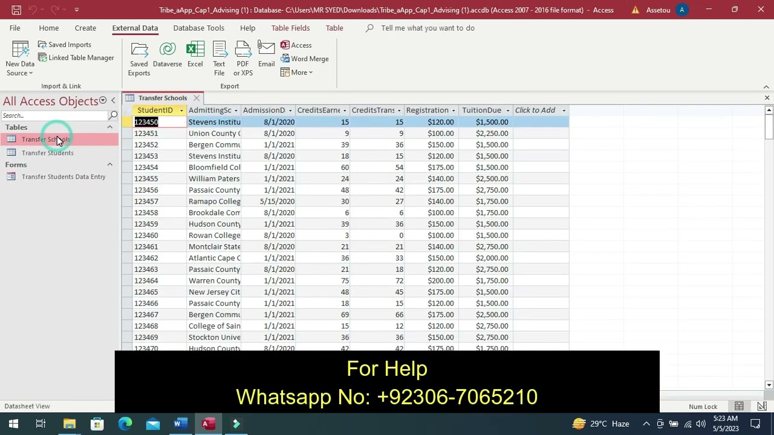774x435 pixels.
Task: Click navigation pane Search box
Action: tap(54, 115)
